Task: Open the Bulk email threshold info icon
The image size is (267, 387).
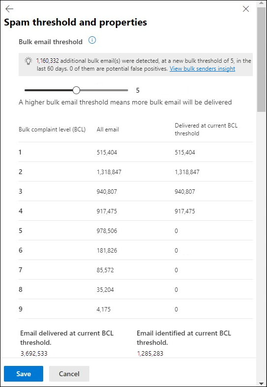Action: [92, 40]
